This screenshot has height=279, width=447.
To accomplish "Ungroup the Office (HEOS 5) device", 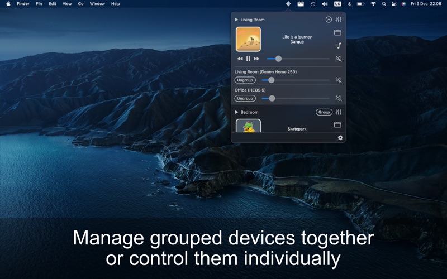I will (245, 98).
